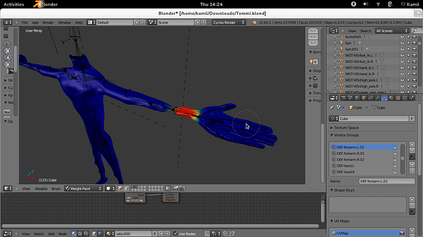Open the Modifiers wrench tab
423x237 pixels.
[378, 98]
